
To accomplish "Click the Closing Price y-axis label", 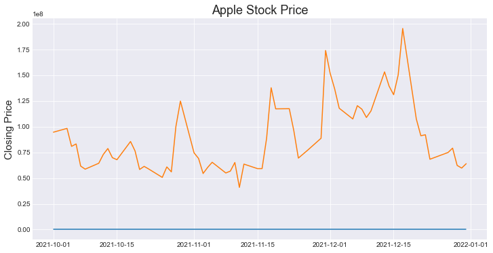I will (x=8, y=130).
